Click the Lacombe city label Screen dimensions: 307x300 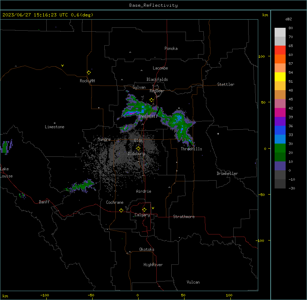tap(160, 68)
